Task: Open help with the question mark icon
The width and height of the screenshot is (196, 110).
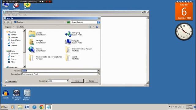Action: coord(97,27)
